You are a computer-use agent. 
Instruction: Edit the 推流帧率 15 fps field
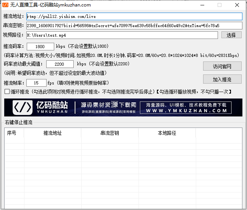click(36, 83)
